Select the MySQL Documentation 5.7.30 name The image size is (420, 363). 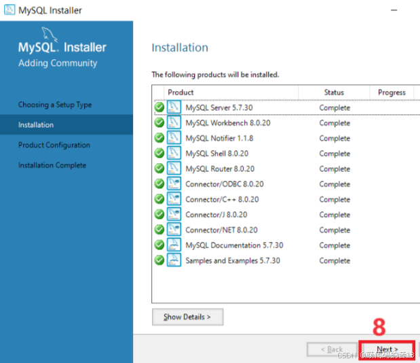tap(234, 245)
